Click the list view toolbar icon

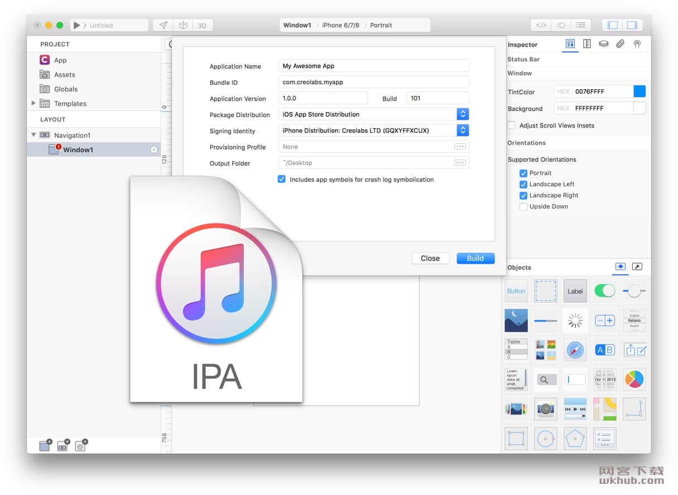(580, 25)
